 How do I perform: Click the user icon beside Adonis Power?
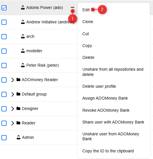pyautogui.click(x=23, y=8)
